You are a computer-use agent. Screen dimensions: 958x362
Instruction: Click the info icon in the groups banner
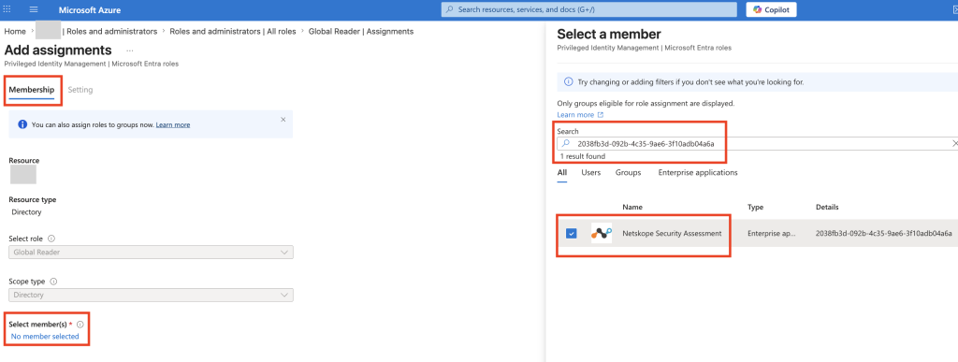22,124
